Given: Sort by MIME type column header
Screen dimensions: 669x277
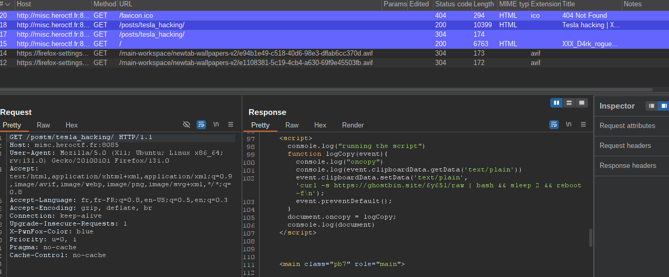Looking at the screenshot, I should pyautogui.click(x=513, y=4).
